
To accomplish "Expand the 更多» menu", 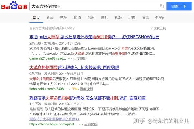I will click(x=159, y=18).
